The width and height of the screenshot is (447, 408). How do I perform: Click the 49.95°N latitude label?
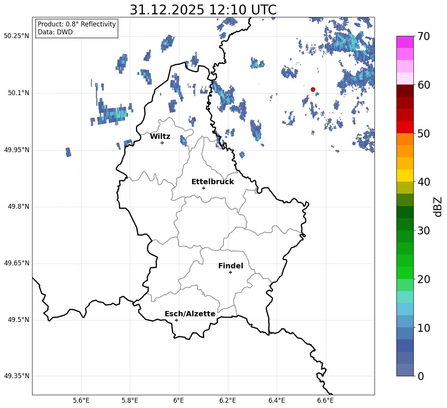[x=17, y=150]
